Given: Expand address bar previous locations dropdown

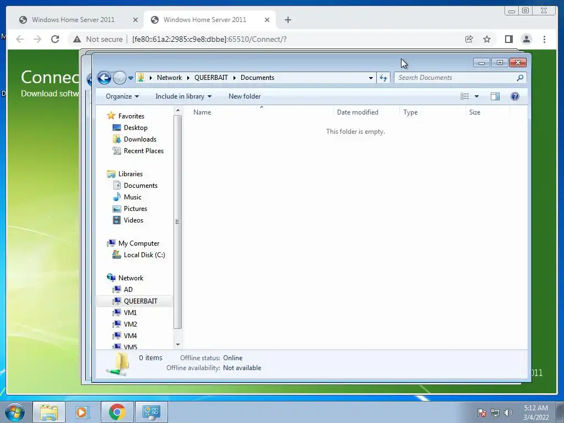Looking at the screenshot, I should (371, 78).
